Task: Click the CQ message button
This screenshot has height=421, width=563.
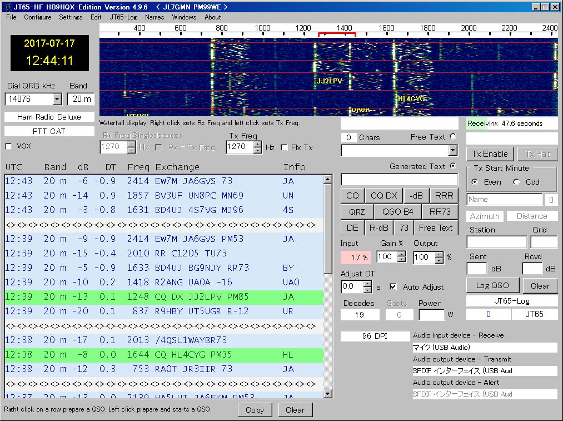Action: (352, 195)
